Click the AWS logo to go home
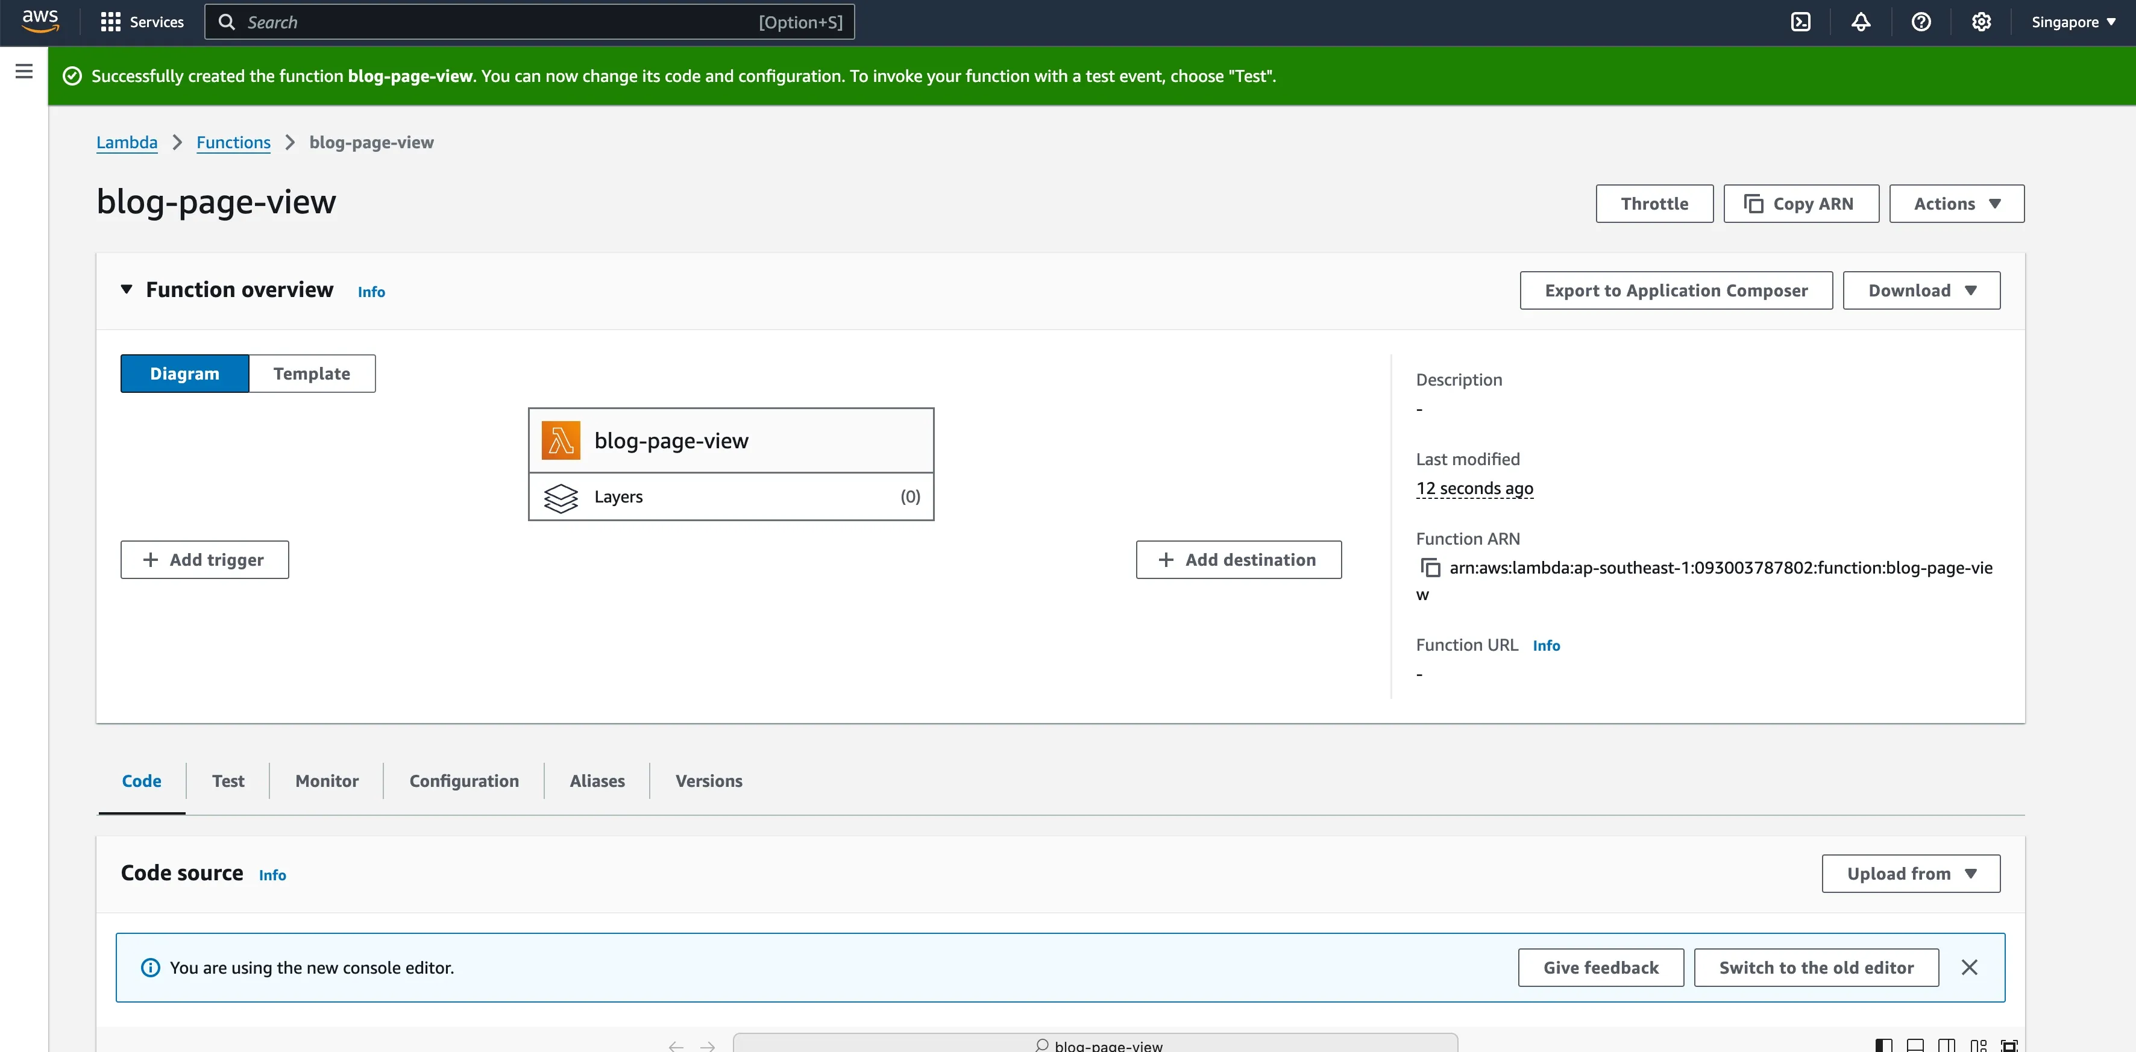Screen dimensions: 2136x1052 pos(39,22)
